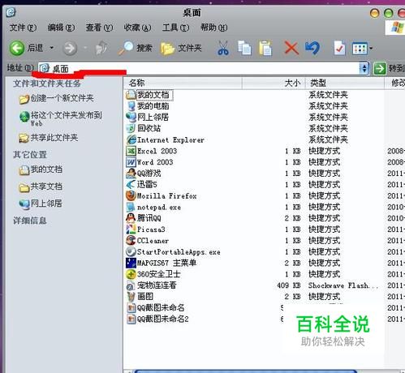This screenshot has width=405, height=373.
Task: Select the StartPortableApps.exe row
Action: [173, 251]
